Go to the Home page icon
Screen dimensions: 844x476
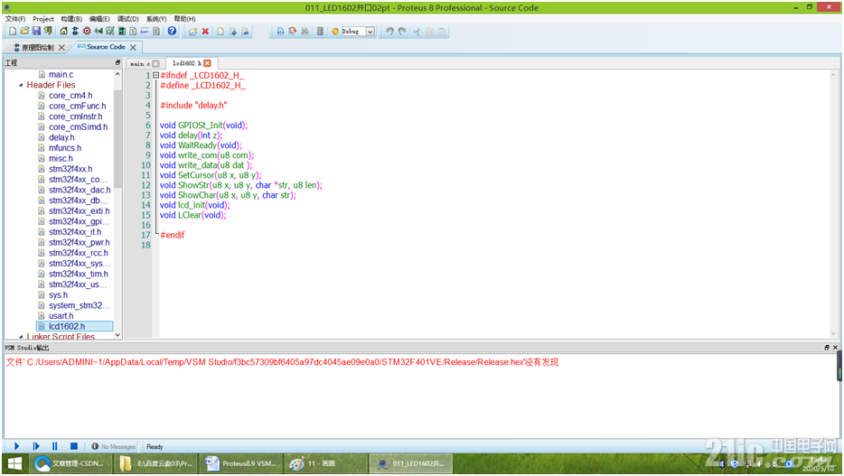[x=63, y=32]
